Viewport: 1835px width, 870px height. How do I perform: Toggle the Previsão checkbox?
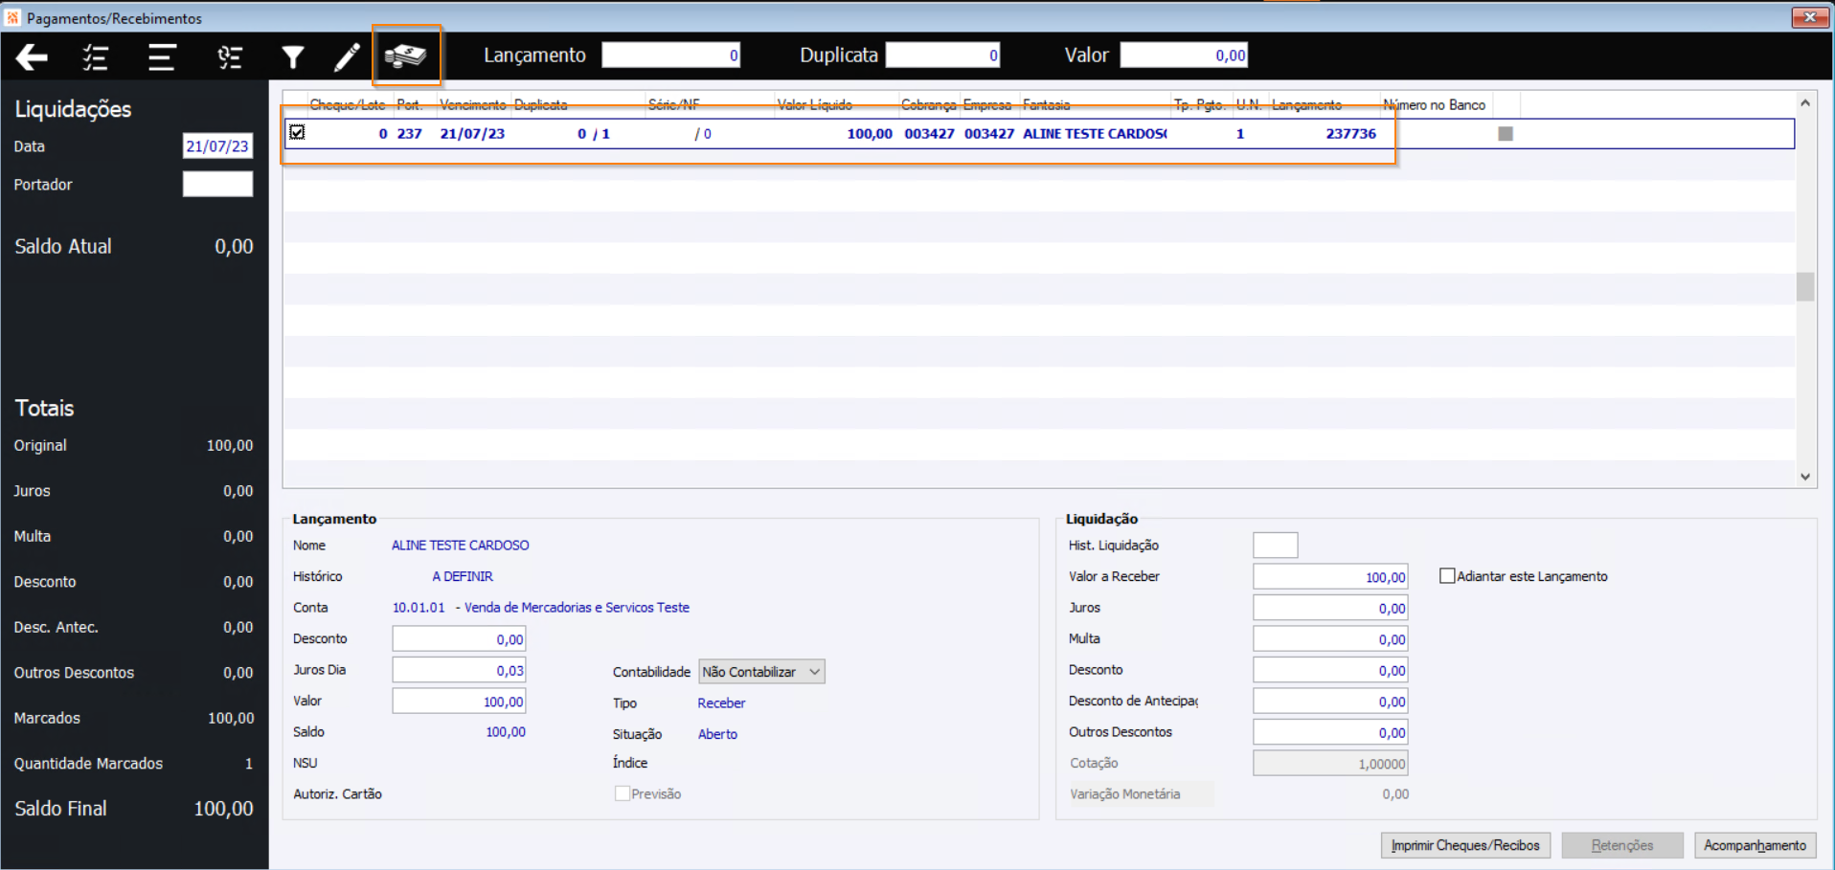(623, 793)
